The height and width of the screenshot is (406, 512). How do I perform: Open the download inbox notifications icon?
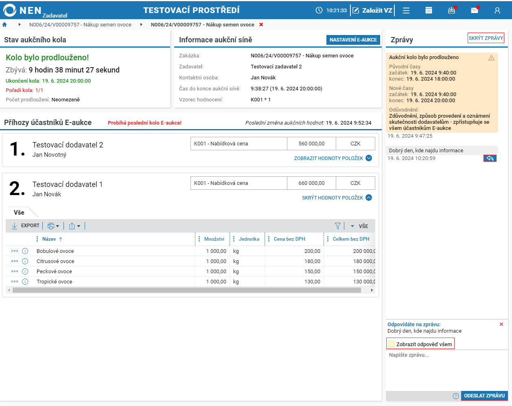coord(452,10)
